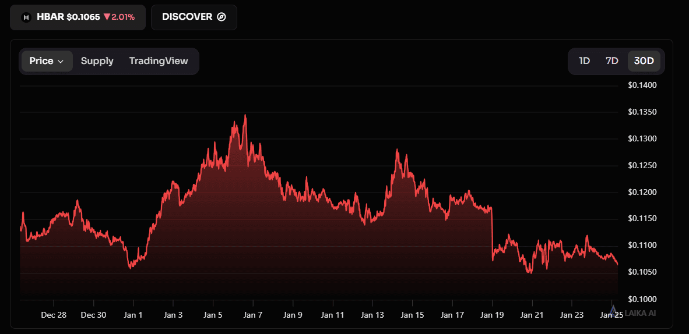The image size is (689, 334).
Task: Click the red 2.01% change indicator
Action: (x=119, y=17)
